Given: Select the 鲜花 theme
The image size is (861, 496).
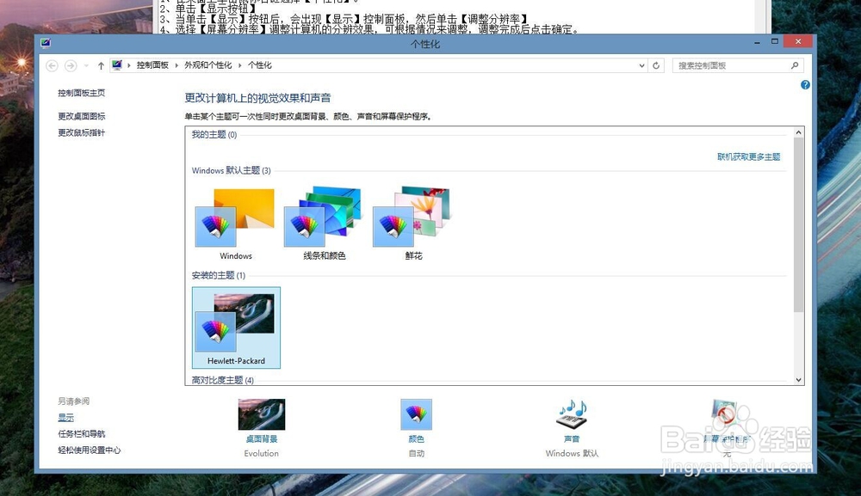Looking at the screenshot, I should [x=413, y=224].
